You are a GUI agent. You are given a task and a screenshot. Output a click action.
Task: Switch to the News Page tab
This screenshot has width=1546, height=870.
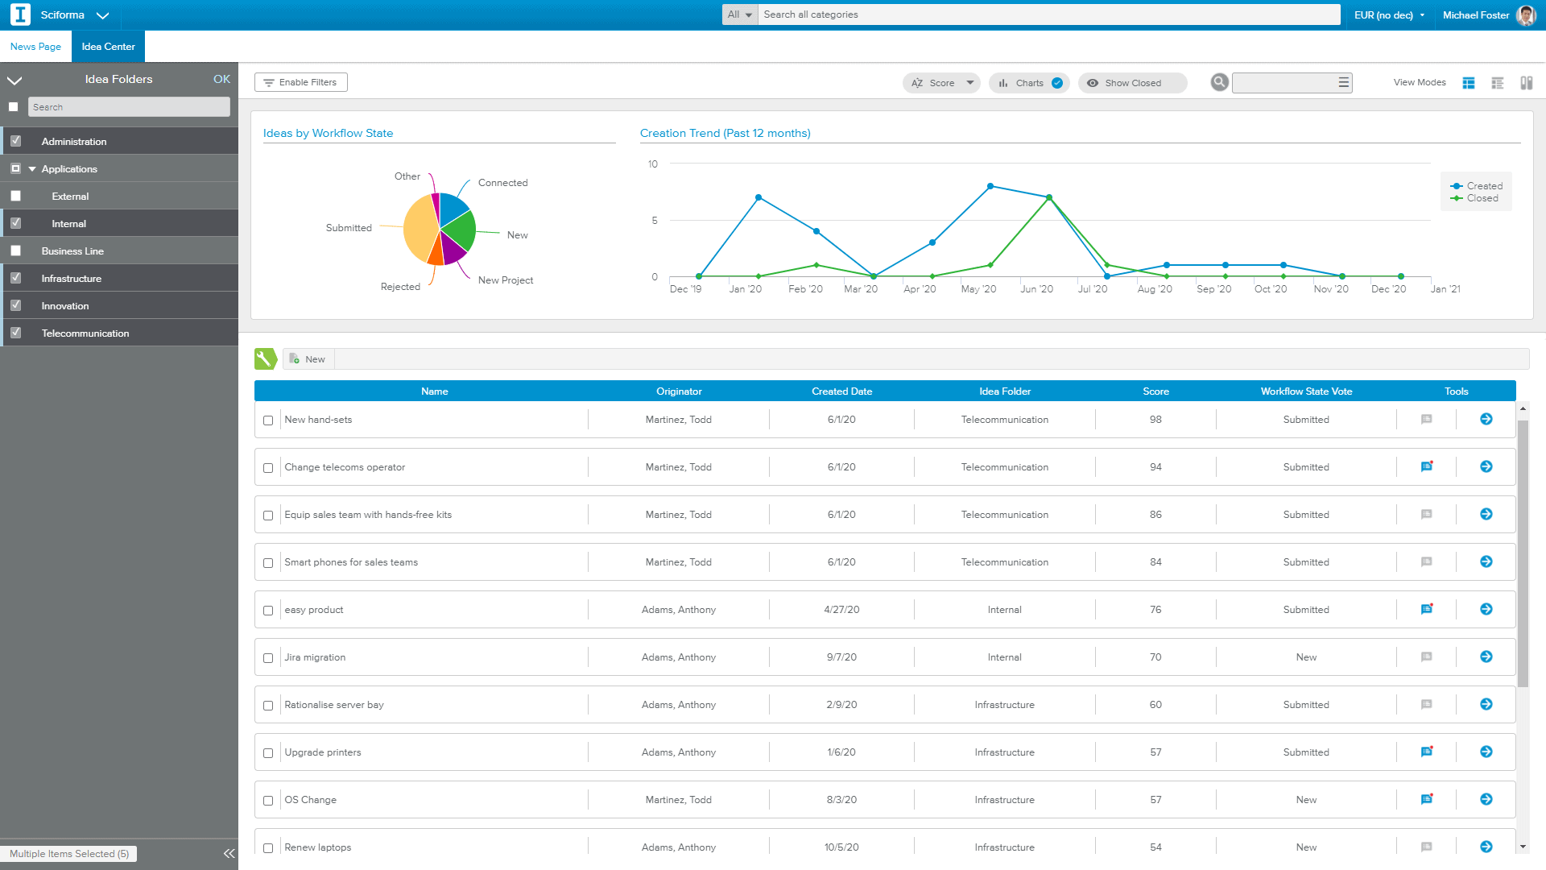35,47
